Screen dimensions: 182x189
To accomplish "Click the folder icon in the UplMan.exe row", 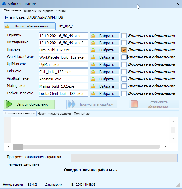I will pos(93,64).
